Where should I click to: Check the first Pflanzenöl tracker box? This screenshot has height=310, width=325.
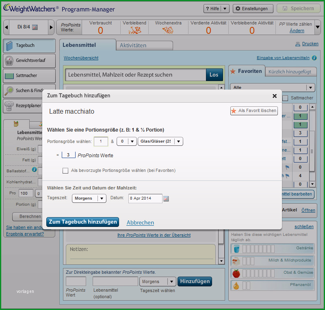(245, 286)
